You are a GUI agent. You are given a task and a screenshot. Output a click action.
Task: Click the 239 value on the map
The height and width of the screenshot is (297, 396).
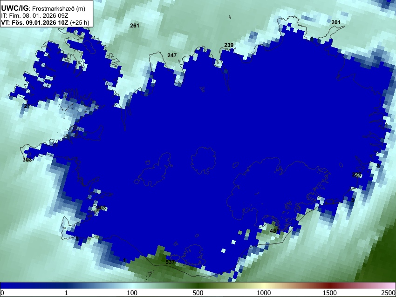[x=229, y=45]
